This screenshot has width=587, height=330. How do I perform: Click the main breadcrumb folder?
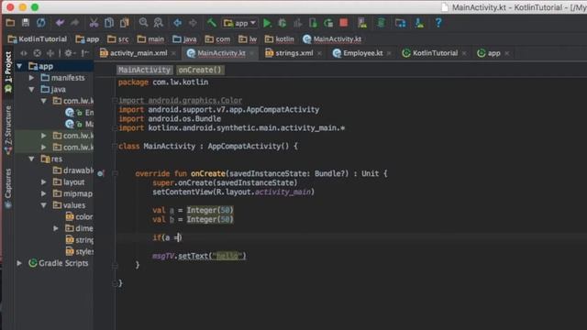150,38
